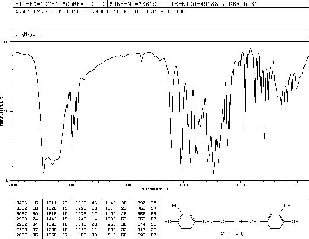Select peak table value 867
The height and width of the screenshot is (239, 309).
pos(112,229)
